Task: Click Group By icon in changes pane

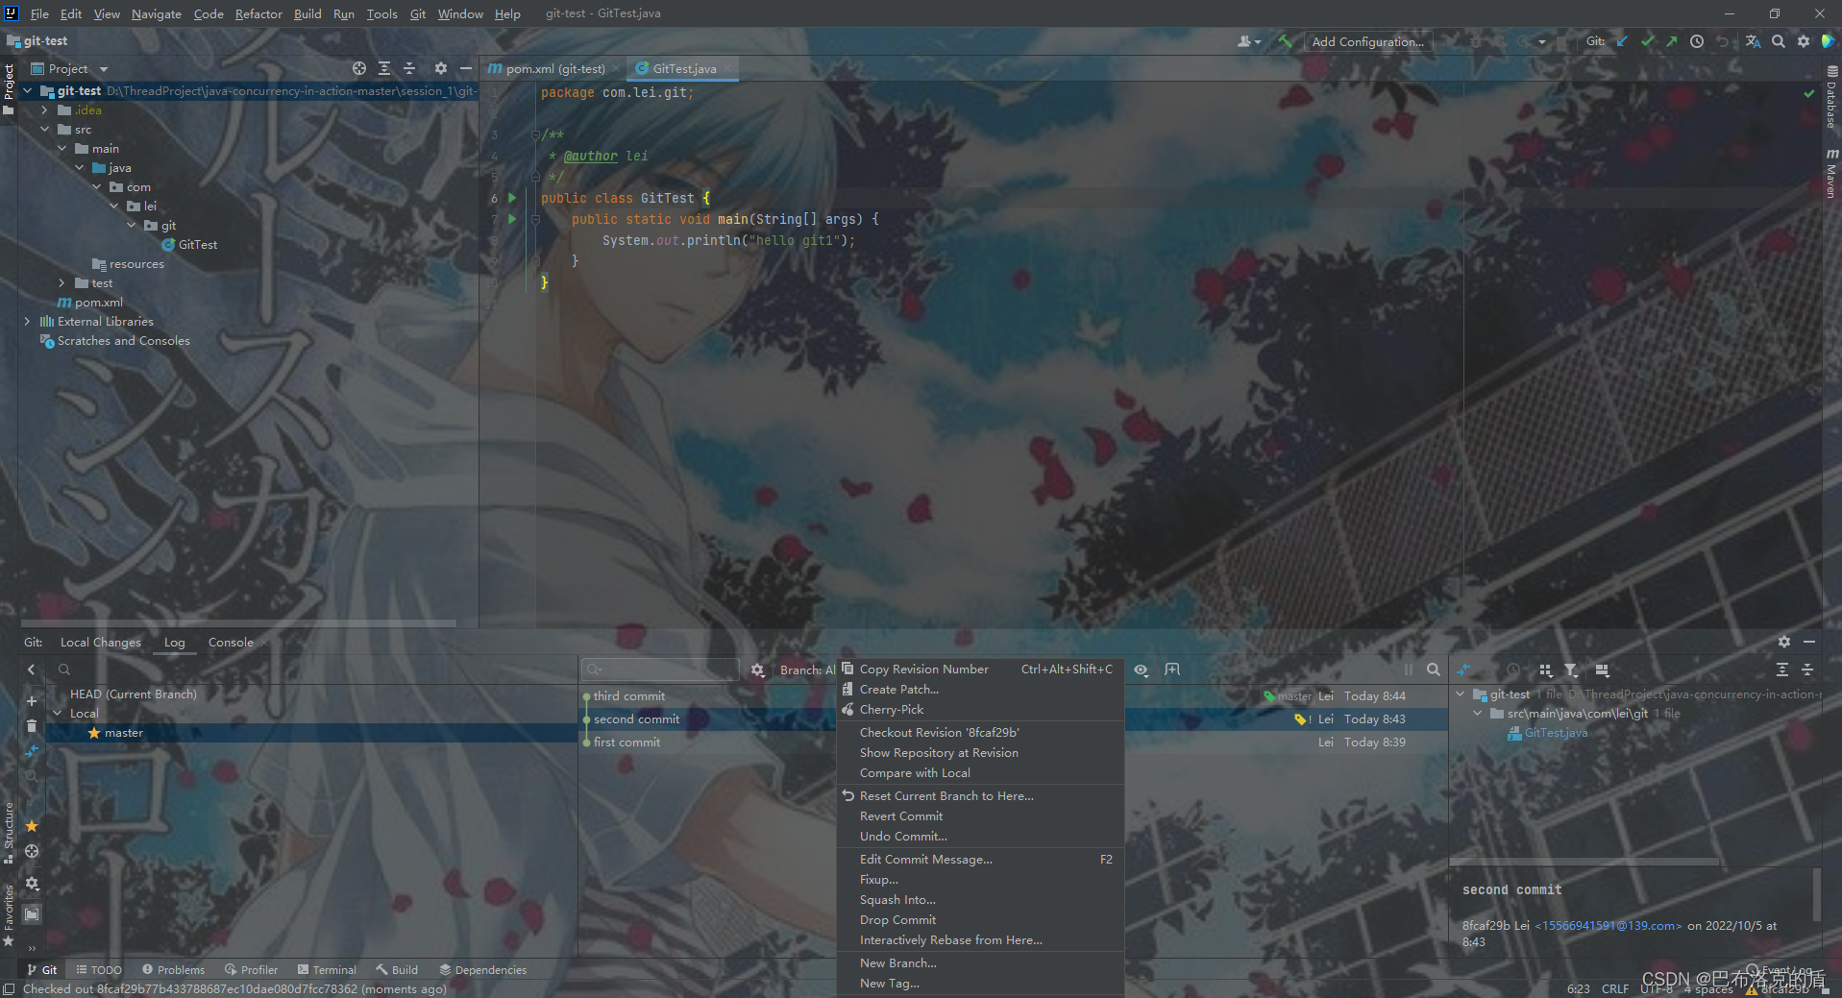Action: click(x=1545, y=669)
